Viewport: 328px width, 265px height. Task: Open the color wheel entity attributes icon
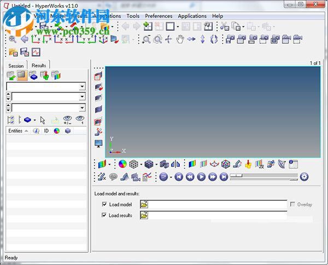(x=122, y=164)
